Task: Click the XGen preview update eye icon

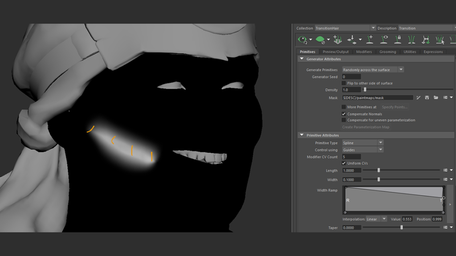Action: click(303, 40)
